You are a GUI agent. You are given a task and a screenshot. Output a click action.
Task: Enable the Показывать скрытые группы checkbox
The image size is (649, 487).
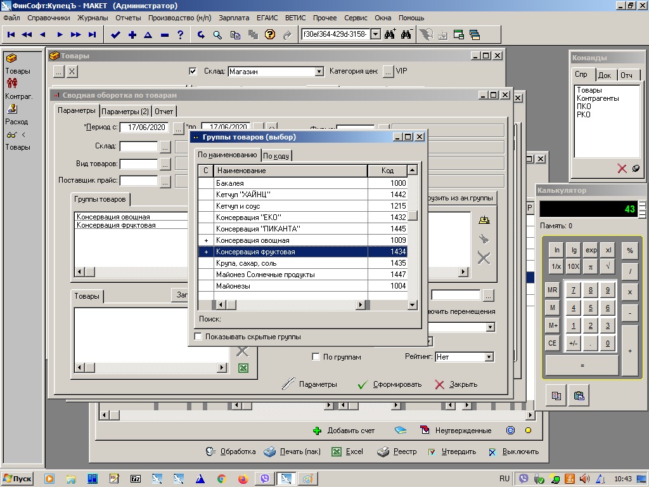tap(198, 337)
